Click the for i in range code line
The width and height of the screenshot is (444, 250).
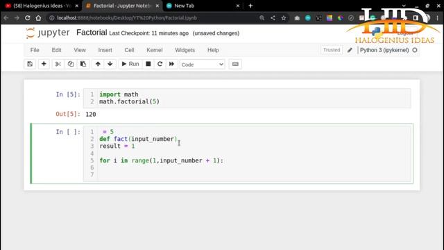161,160
